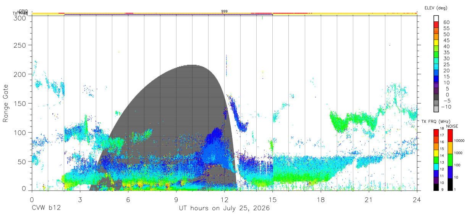Select the blue 15–20 degree elevation swatch
Image resolution: width=469 pixels, height=216 pixels.
(x=436, y=73)
